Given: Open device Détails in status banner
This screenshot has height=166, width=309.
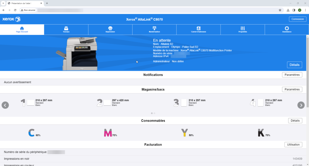Looking at the screenshot, I should tap(294, 65).
